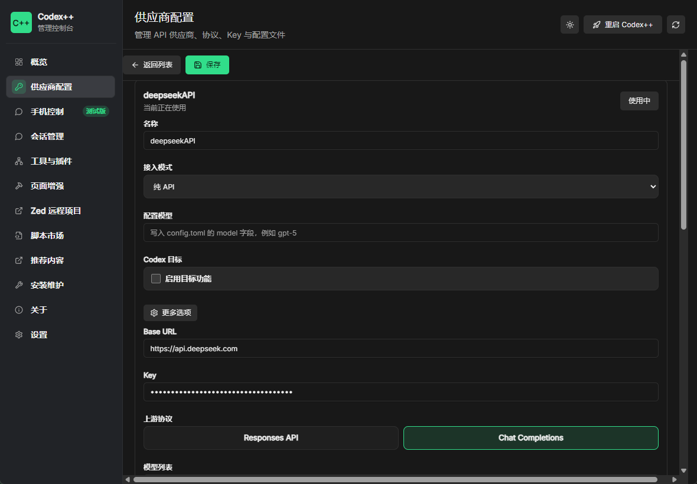Click the scroll up arrow of vertical scrollbar
This screenshot has height=484, width=697.
(683, 55)
